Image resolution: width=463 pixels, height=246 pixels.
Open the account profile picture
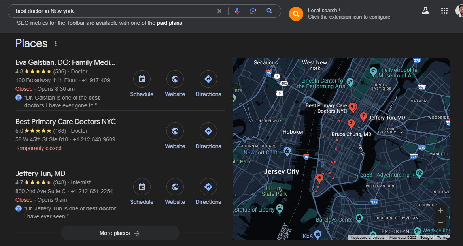pos(459,11)
